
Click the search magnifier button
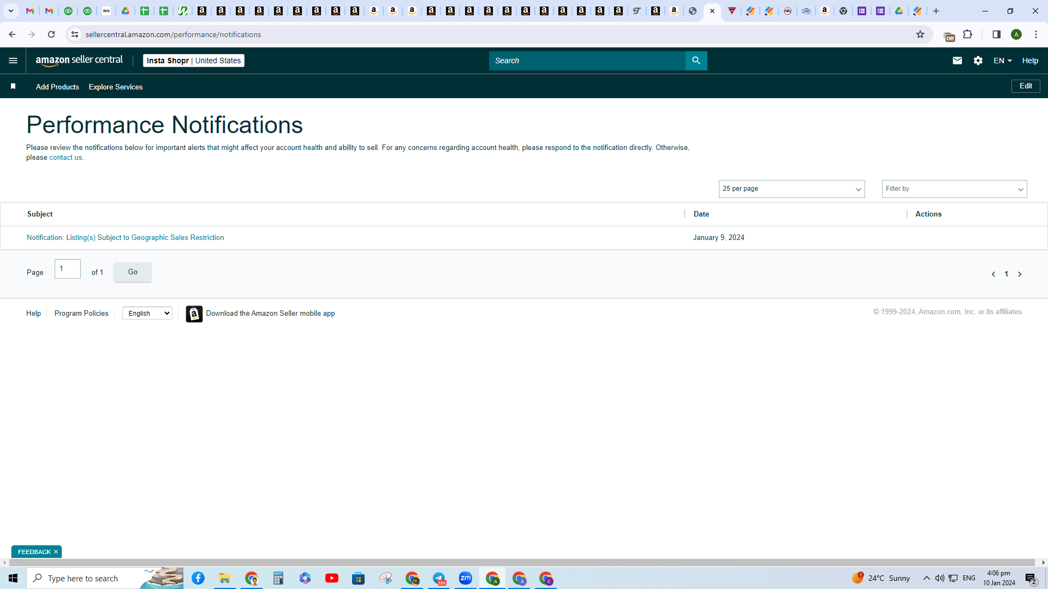(x=696, y=61)
